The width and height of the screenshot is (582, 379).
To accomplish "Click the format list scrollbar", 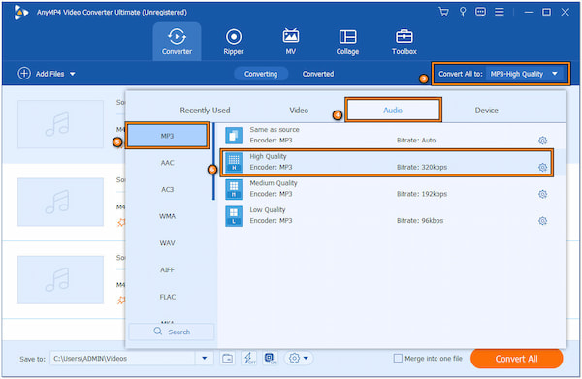I will click(213, 161).
